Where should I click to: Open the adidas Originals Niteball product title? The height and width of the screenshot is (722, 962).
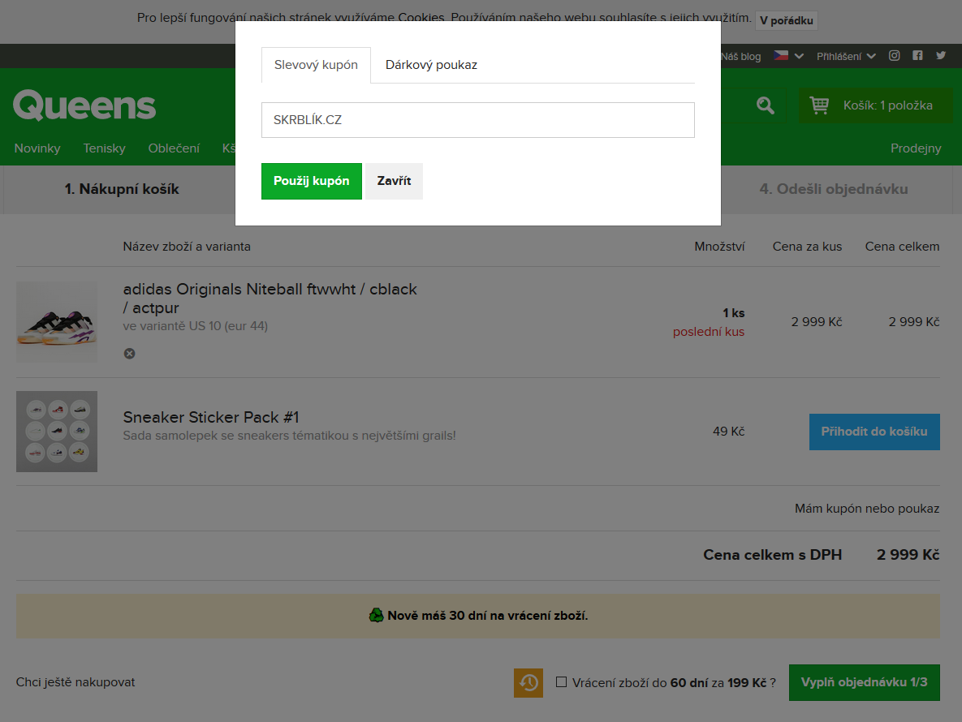pyautogui.click(x=270, y=299)
